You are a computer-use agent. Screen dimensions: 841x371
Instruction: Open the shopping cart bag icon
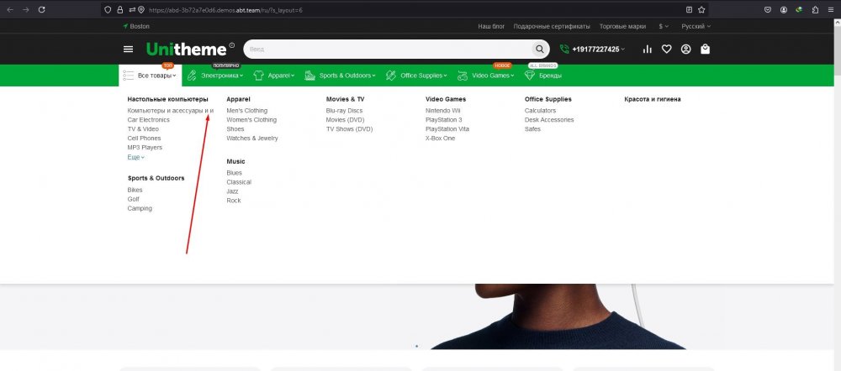705,50
